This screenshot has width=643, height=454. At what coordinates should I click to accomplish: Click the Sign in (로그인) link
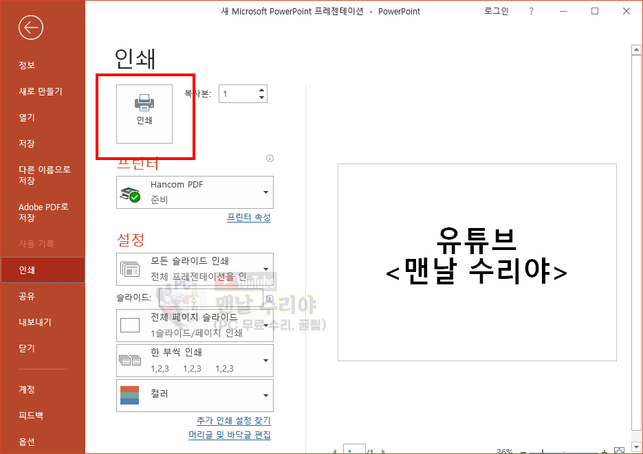click(497, 12)
